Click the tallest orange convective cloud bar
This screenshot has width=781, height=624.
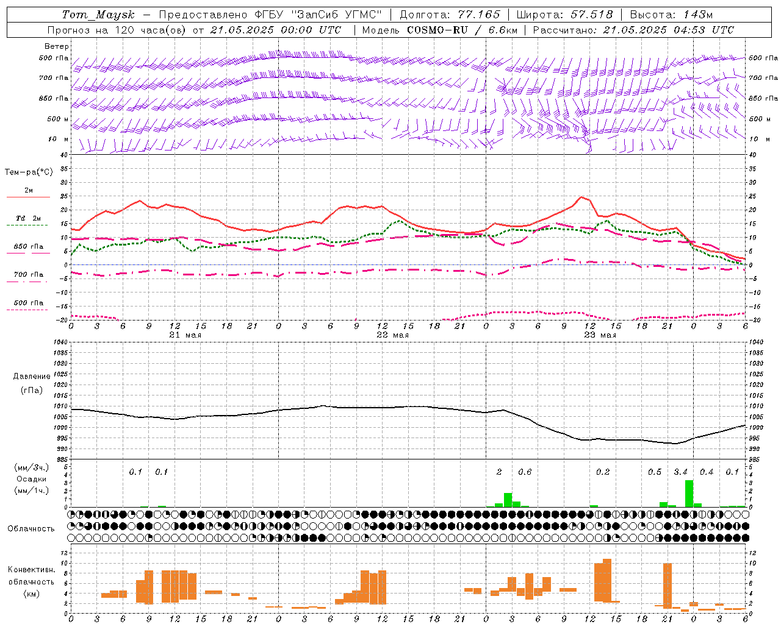pos(607,580)
